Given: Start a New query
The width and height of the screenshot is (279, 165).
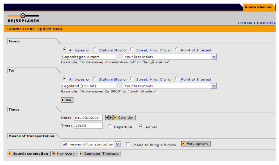Looking at the screenshot, I should (65, 154).
